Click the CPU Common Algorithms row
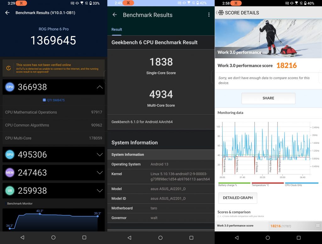The height and width of the screenshot is (244, 322). 53,125
